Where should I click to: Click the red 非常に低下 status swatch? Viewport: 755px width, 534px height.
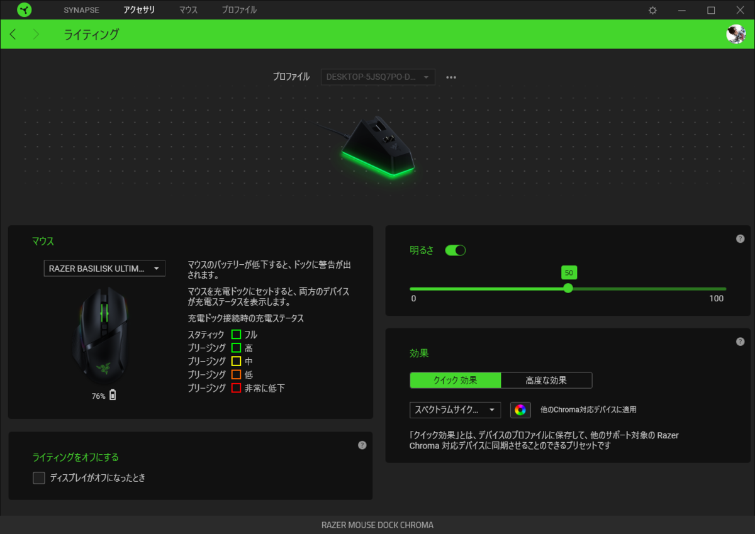(x=236, y=388)
